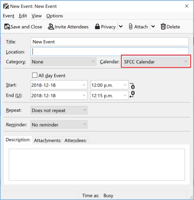Open the Repeat dropdown
The image size is (194, 200).
59,110
